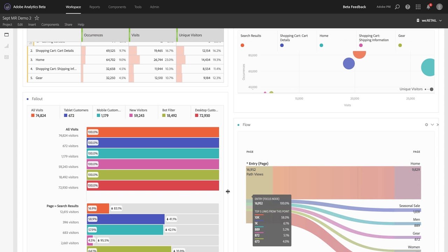Toggle the Home series legend dot
448x252 pixels.
pyautogui.click(x=321, y=45)
